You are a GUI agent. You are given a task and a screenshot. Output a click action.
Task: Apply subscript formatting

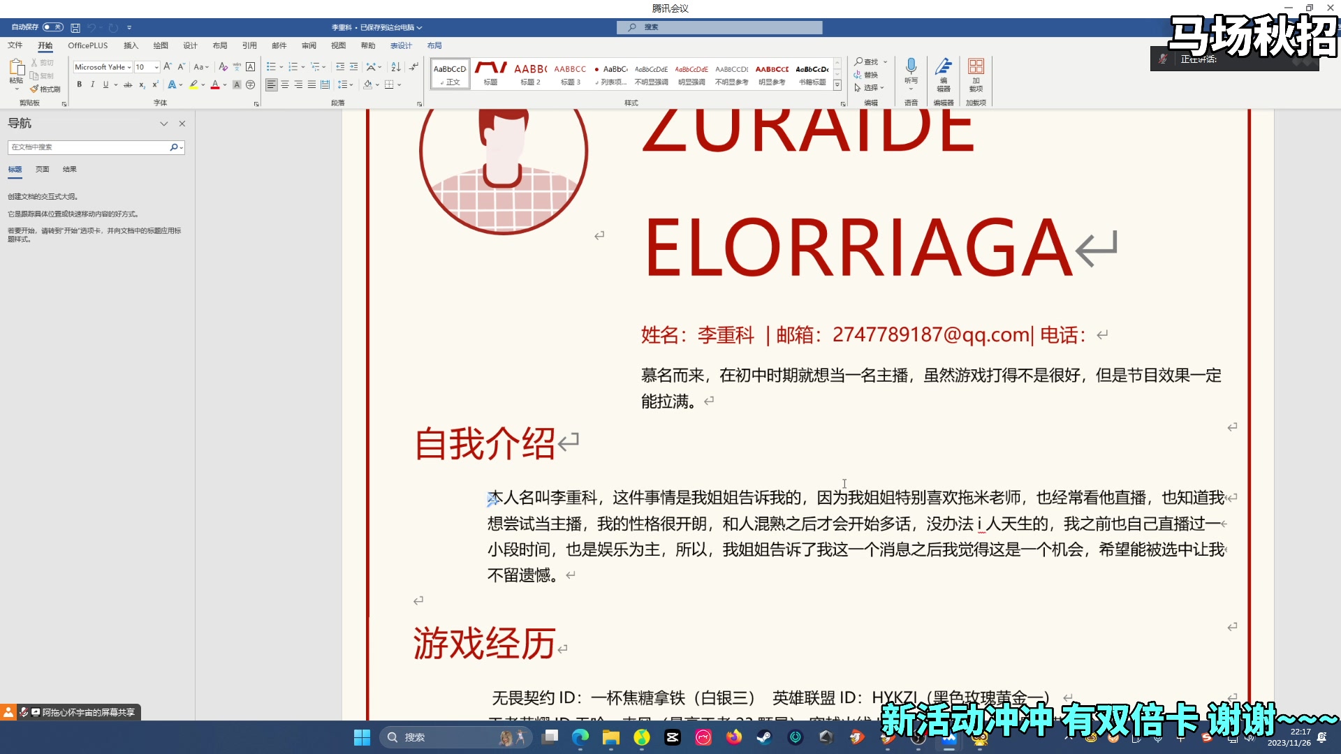[142, 84]
